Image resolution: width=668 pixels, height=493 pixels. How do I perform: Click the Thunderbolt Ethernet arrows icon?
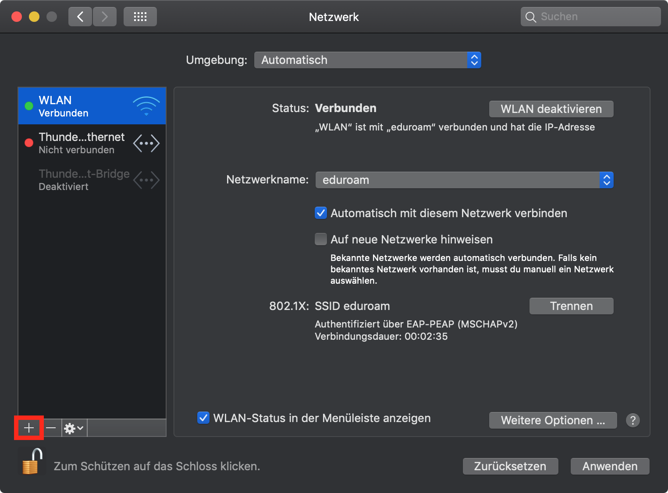coord(146,143)
